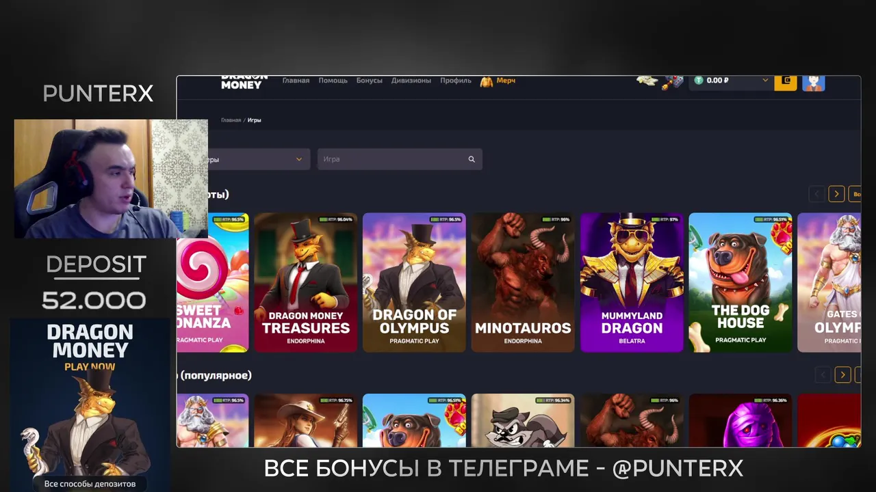Open the yellow wallet button
The width and height of the screenshot is (876, 492).
click(x=786, y=82)
